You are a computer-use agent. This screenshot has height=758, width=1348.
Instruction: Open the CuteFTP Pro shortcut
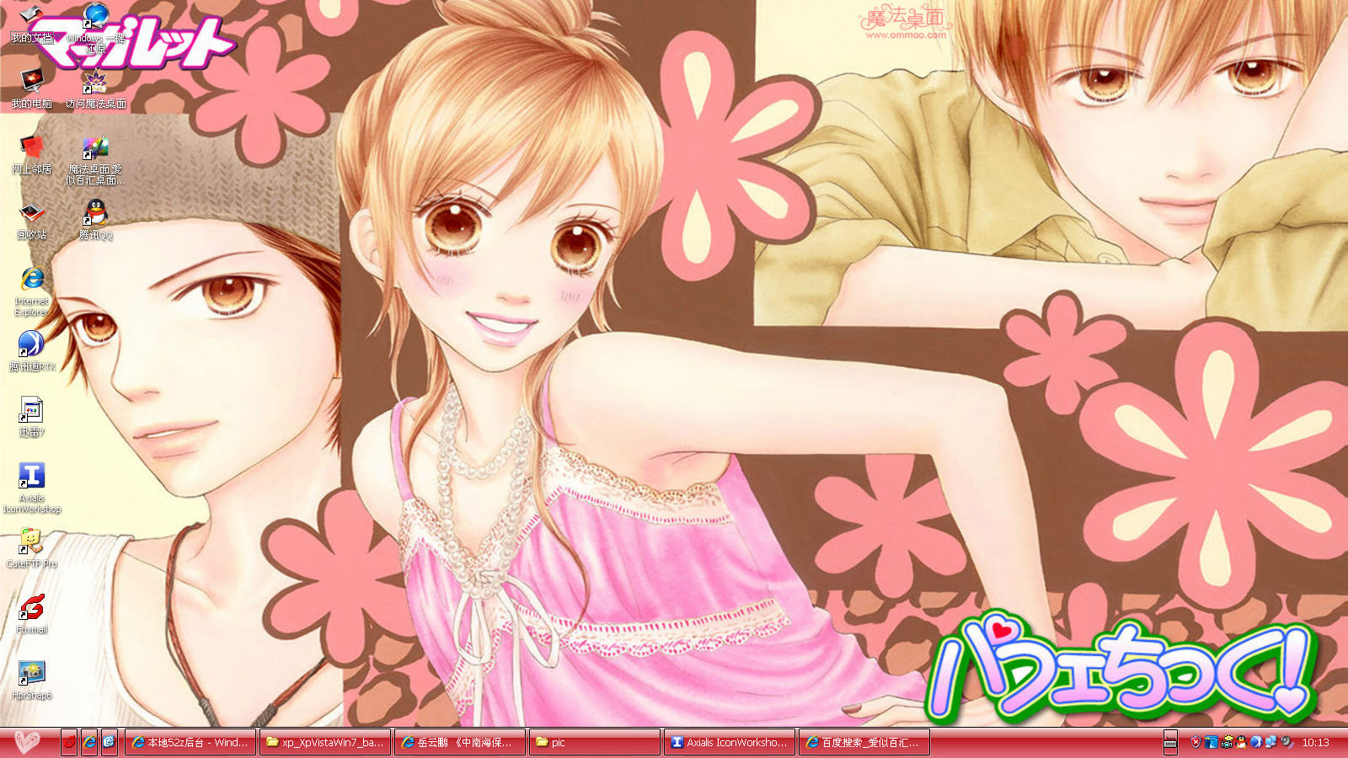pyautogui.click(x=31, y=548)
